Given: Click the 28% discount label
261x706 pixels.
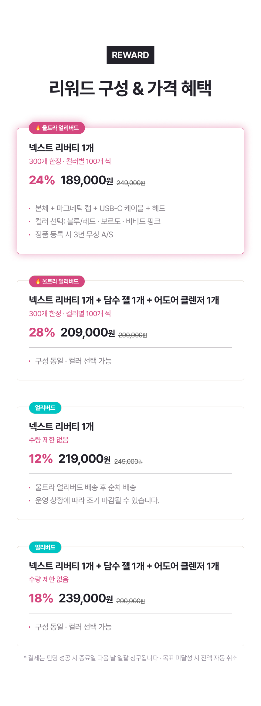Looking at the screenshot, I should [42, 332].
